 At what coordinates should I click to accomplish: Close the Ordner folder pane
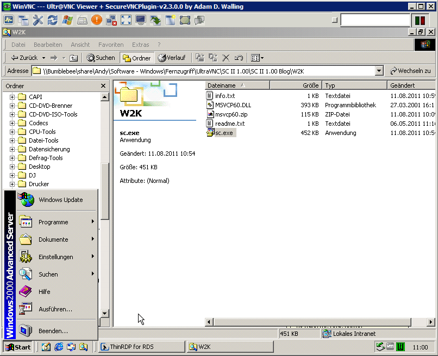click(x=103, y=86)
